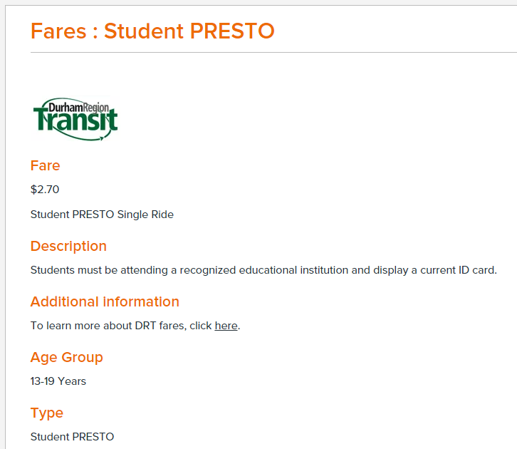Click the $2.70 fare price
The image size is (517, 449).
pyautogui.click(x=45, y=190)
